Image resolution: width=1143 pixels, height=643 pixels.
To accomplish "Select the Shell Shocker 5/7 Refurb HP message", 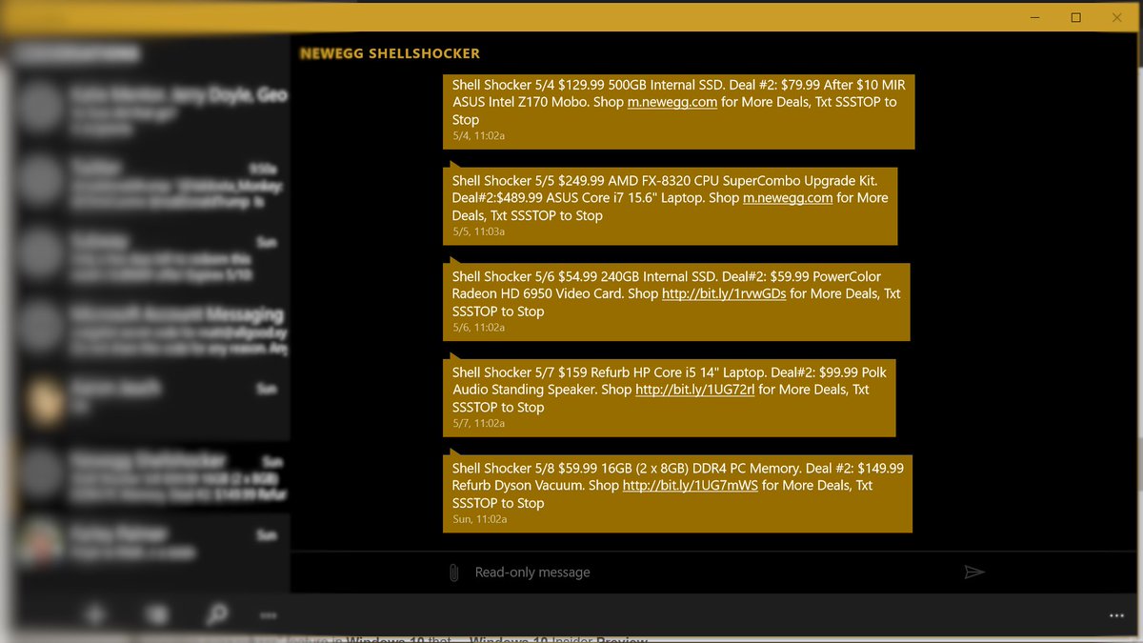I will [x=669, y=398].
